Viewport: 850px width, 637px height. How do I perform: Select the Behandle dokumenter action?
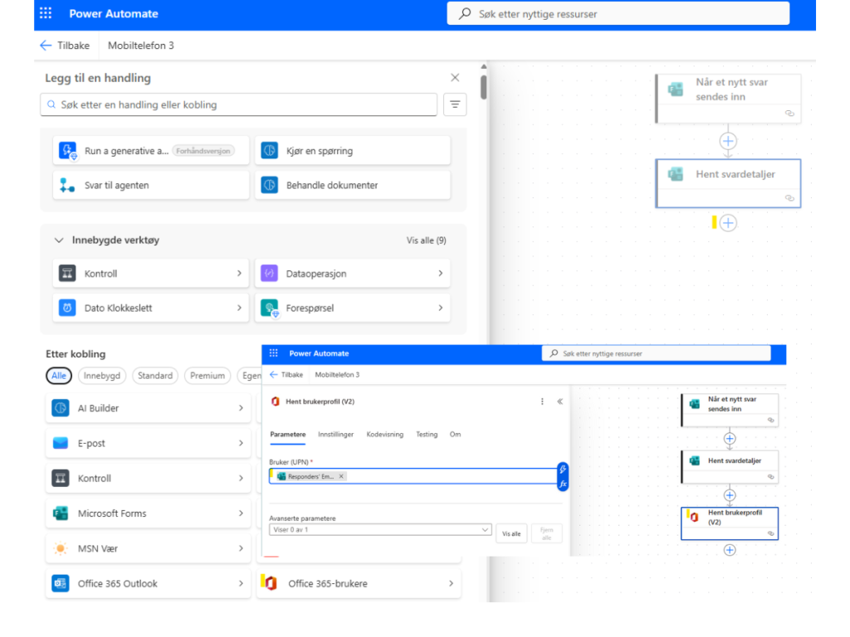point(353,185)
